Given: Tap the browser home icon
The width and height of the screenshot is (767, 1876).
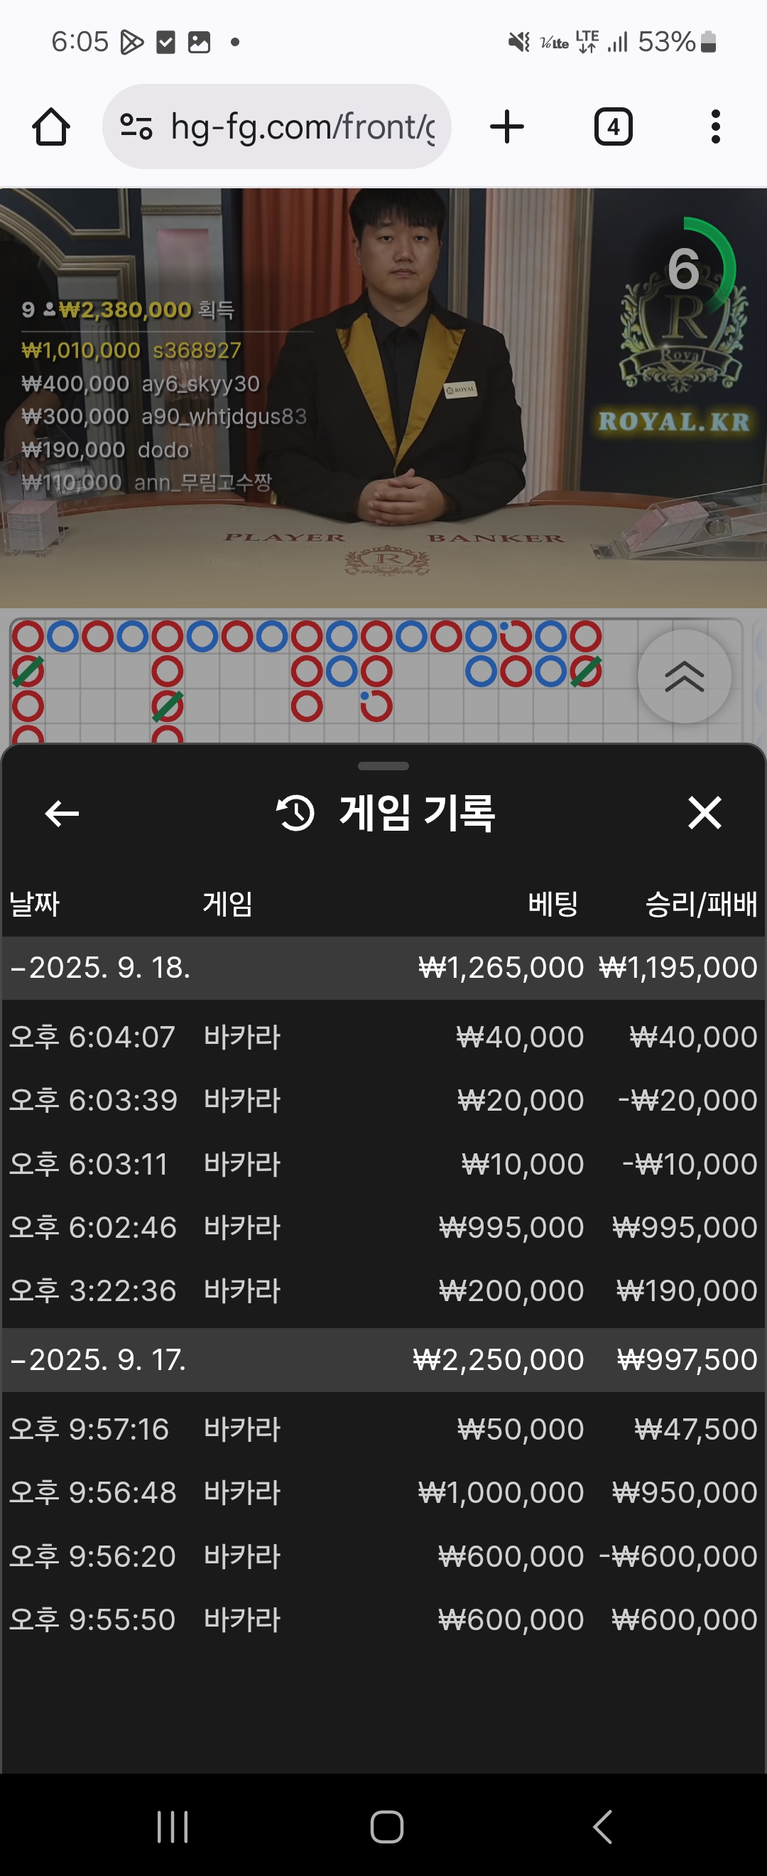Looking at the screenshot, I should pos(51,126).
